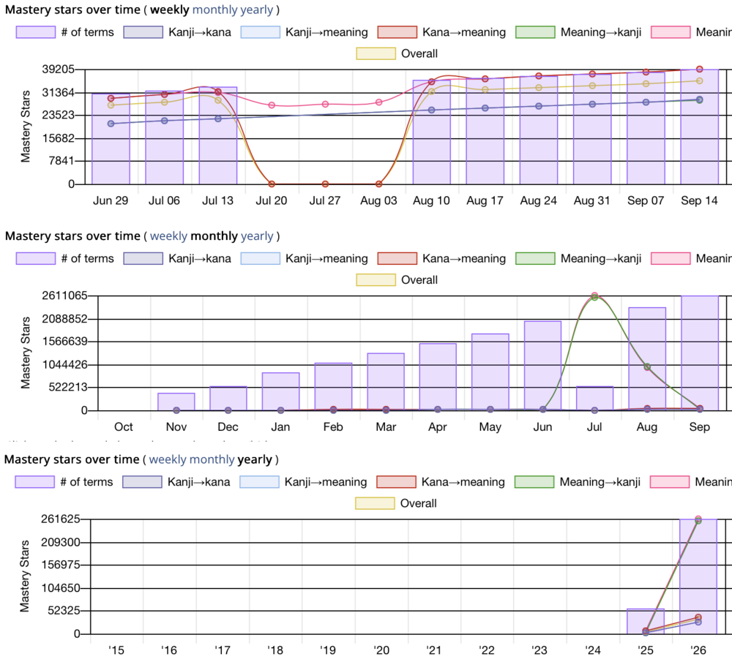Screen dimensions: 732x662
Task: Click the '261625' y-axis value
Action: tap(61, 519)
